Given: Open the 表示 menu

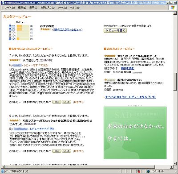Looking at the screenshot, I should tap(33, 8).
